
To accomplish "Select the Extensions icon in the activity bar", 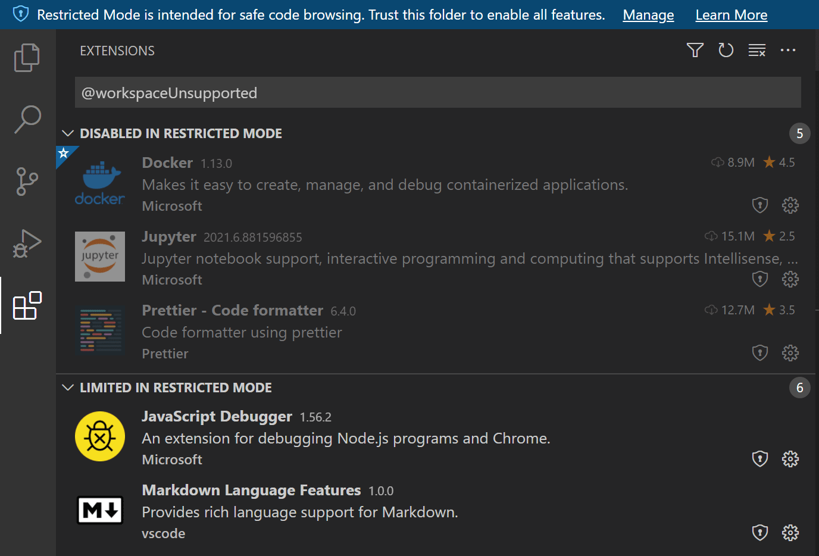I will (x=27, y=306).
